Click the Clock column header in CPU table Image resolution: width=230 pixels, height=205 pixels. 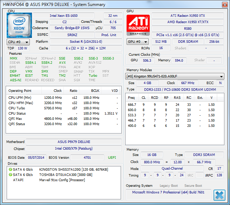(53, 91)
